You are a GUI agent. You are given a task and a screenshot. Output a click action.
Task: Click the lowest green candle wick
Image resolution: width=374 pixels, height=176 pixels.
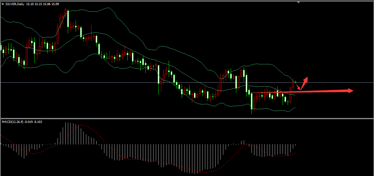[252, 112]
